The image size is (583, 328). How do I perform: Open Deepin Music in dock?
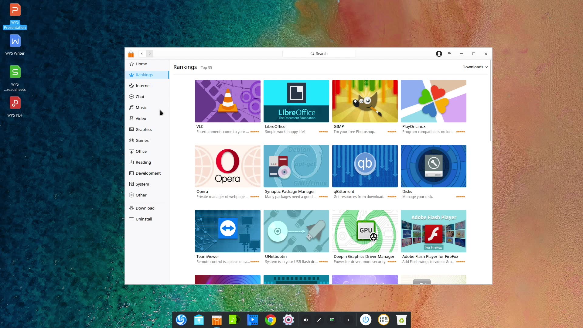pos(234,319)
